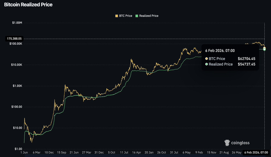Click the yellow bullet in tooltip BTC Price row

206,59
